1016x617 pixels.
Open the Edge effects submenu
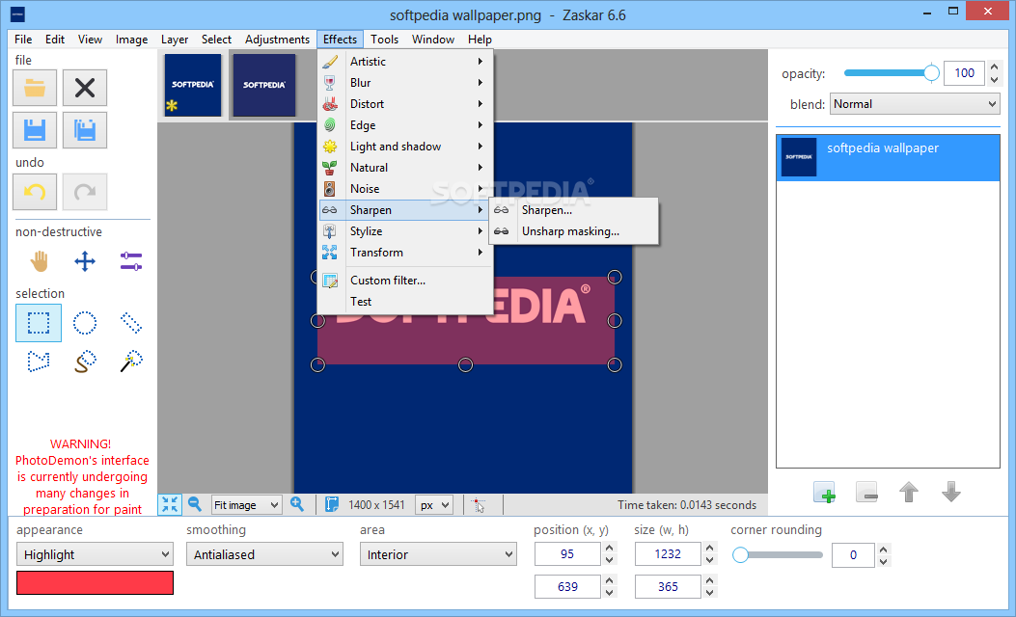click(x=405, y=125)
